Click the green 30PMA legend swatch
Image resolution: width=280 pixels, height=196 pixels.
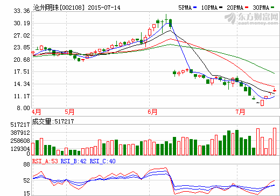(272, 8)
